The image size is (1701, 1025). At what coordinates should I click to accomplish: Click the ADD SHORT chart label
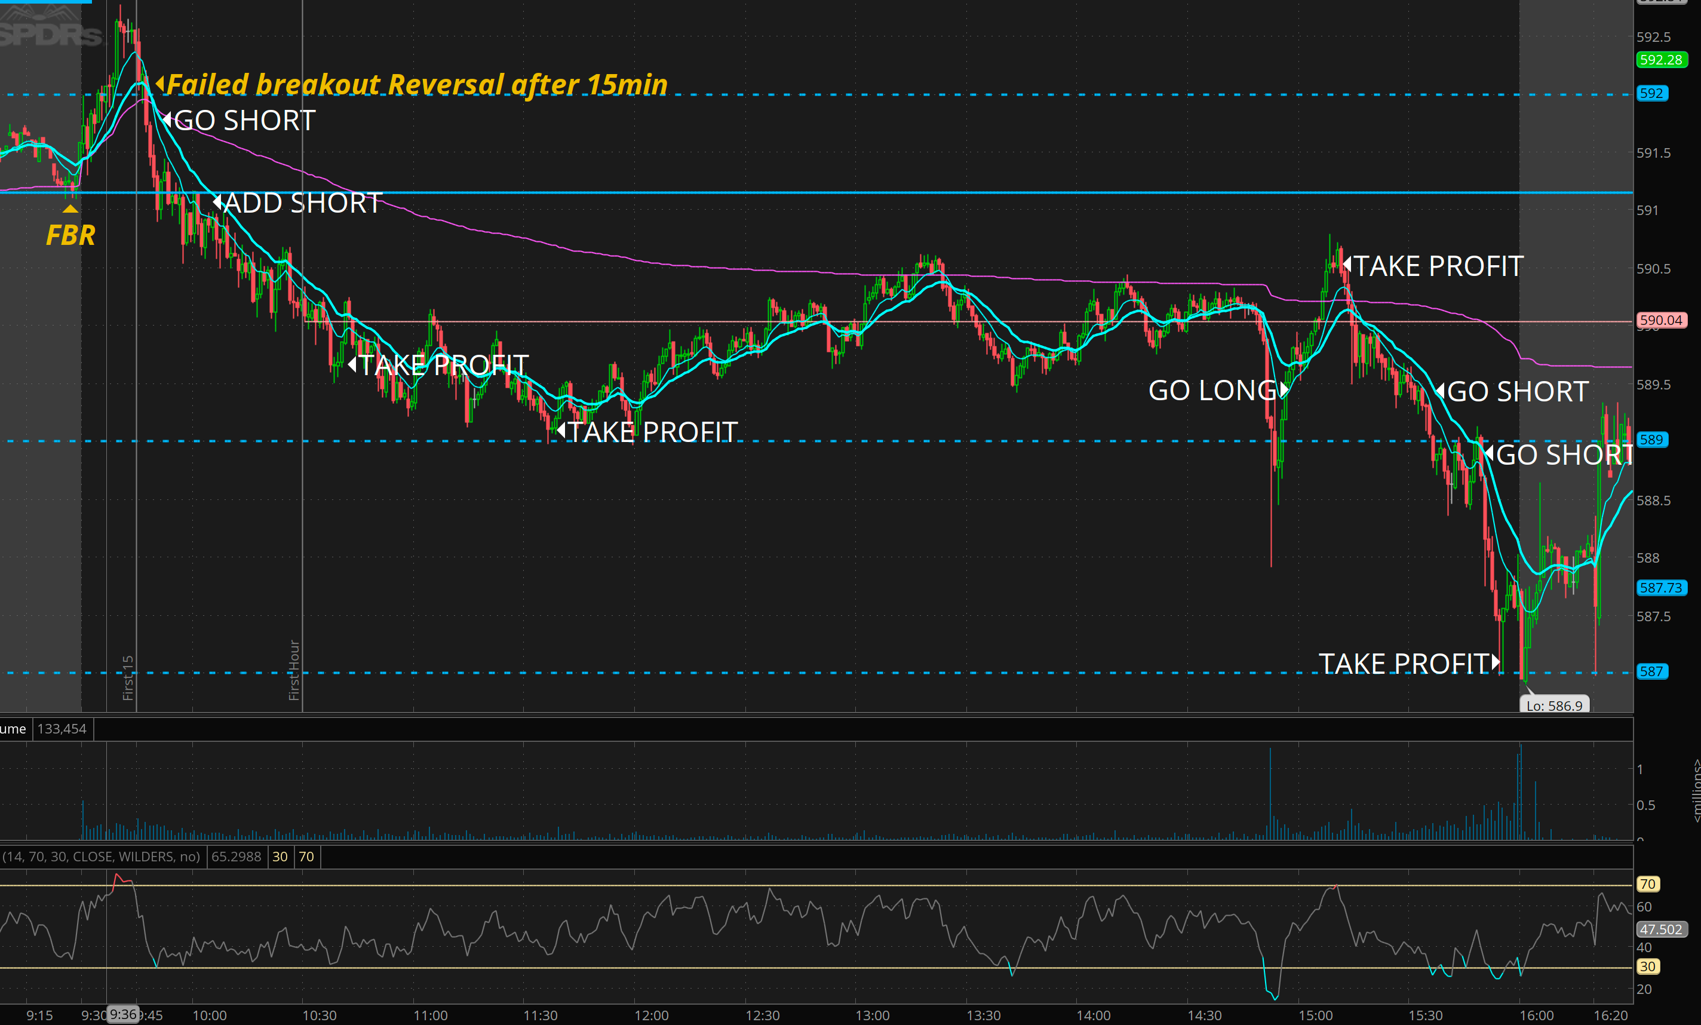(x=302, y=203)
